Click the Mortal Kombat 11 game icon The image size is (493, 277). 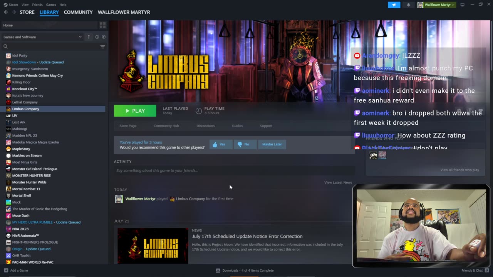click(x=8, y=189)
